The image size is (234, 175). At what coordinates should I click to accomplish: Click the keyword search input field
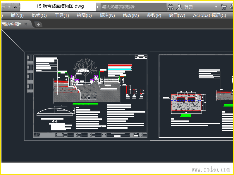click(133, 7)
